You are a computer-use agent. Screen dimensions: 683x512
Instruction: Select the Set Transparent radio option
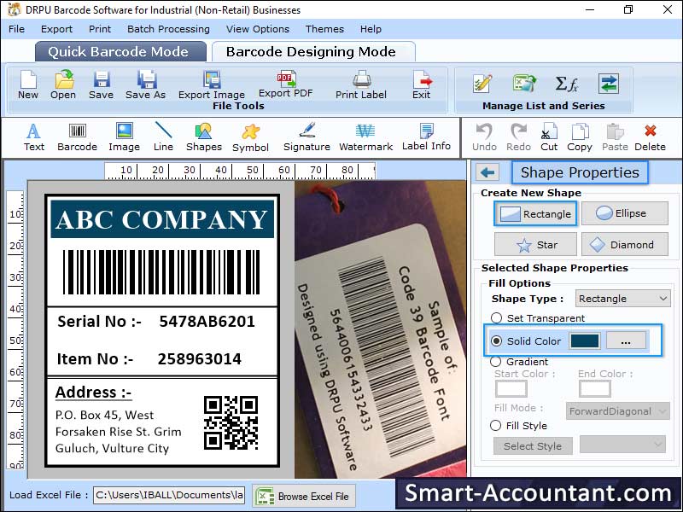point(496,318)
